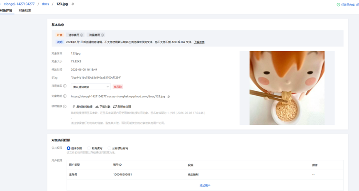
Task: Copy the object address URL
Action: pyautogui.click(x=169, y=97)
